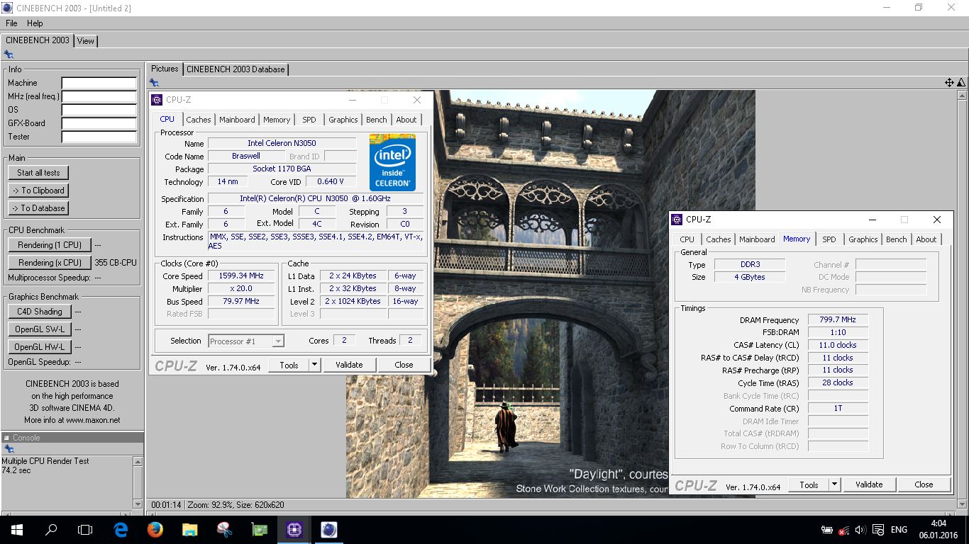Open Action Center notification icon
Image resolution: width=969 pixels, height=544 pixels.
pyautogui.click(x=879, y=530)
